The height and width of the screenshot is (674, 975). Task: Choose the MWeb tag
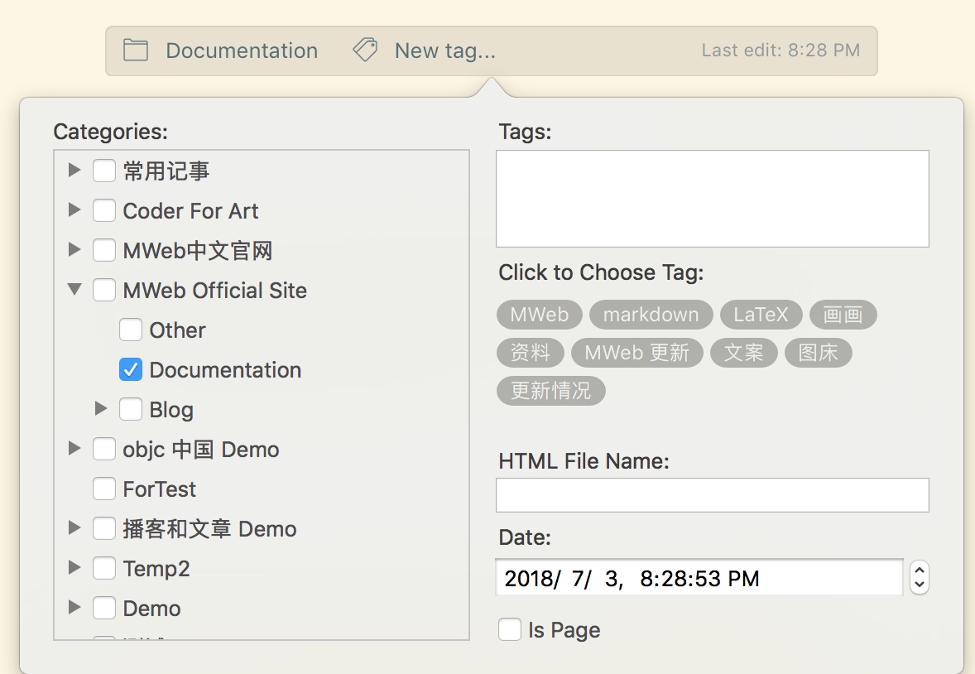[539, 315]
